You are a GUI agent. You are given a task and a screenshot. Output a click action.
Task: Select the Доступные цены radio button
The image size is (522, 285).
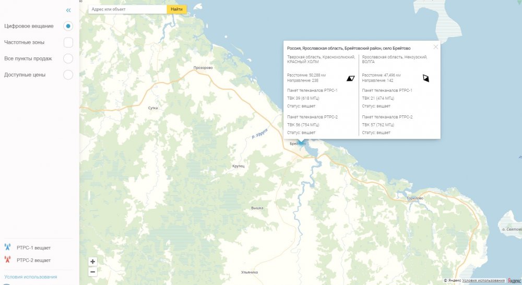(x=68, y=75)
